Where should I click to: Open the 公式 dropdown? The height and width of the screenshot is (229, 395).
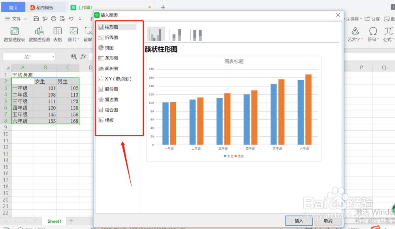[388, 34]
